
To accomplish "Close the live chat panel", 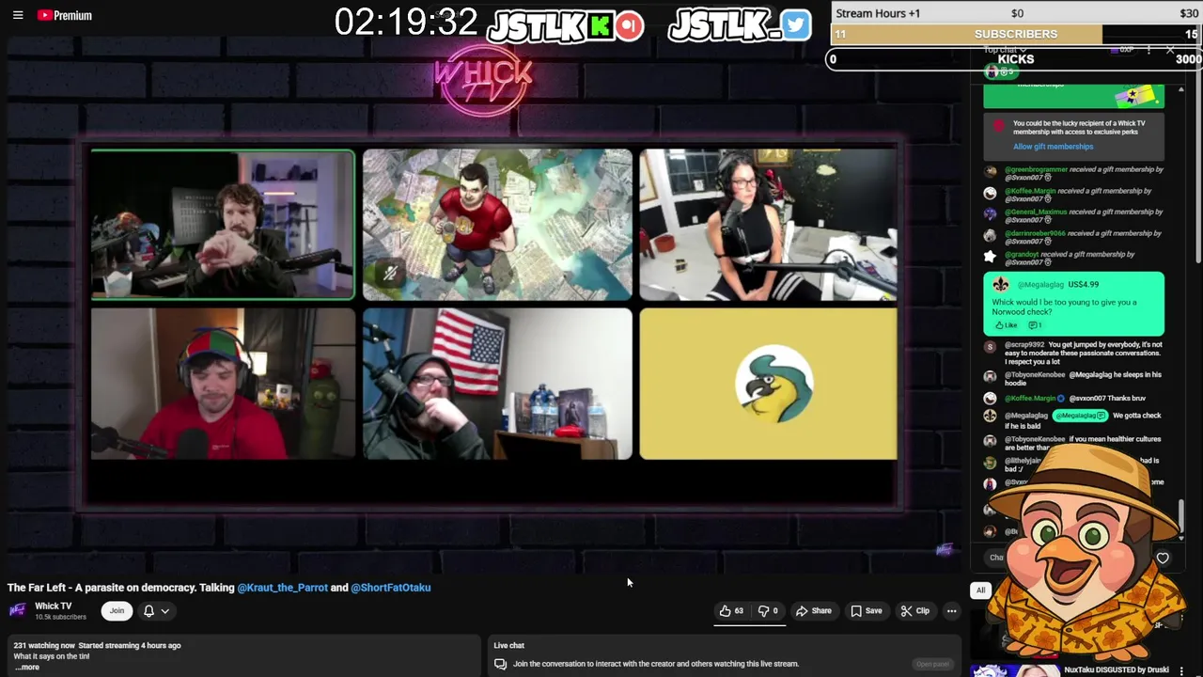I will point(1170,50).
